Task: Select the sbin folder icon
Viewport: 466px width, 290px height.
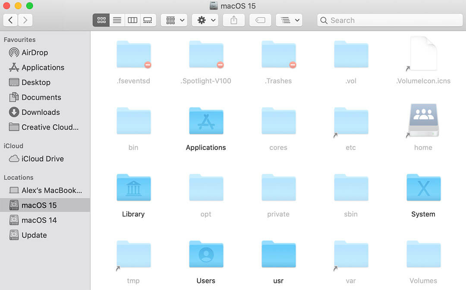Action: tap(351, 187)
